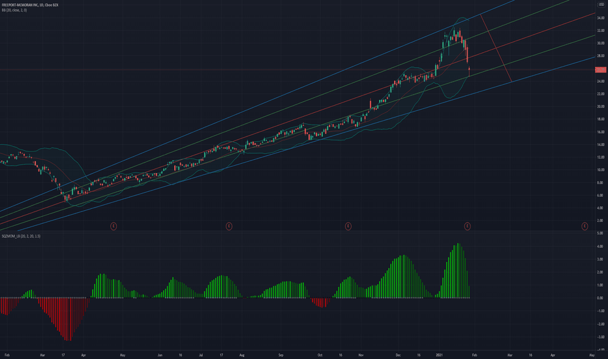Viewport: 608px width, 359px height.
Task: Click the -3.00 label on momentum axis
Action: (600, 337)
